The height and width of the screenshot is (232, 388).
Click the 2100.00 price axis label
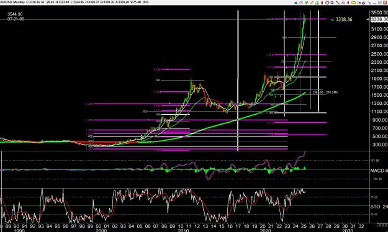tap(379, 71)
